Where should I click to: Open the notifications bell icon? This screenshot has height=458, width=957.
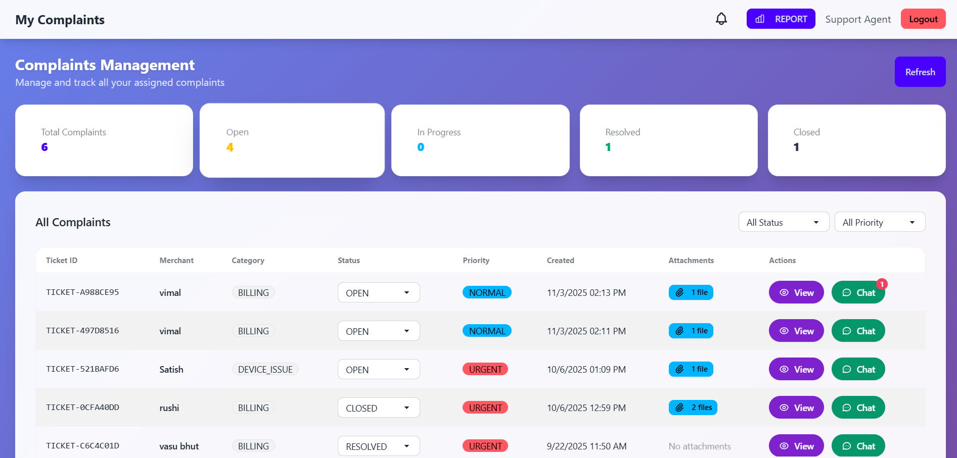721,19
